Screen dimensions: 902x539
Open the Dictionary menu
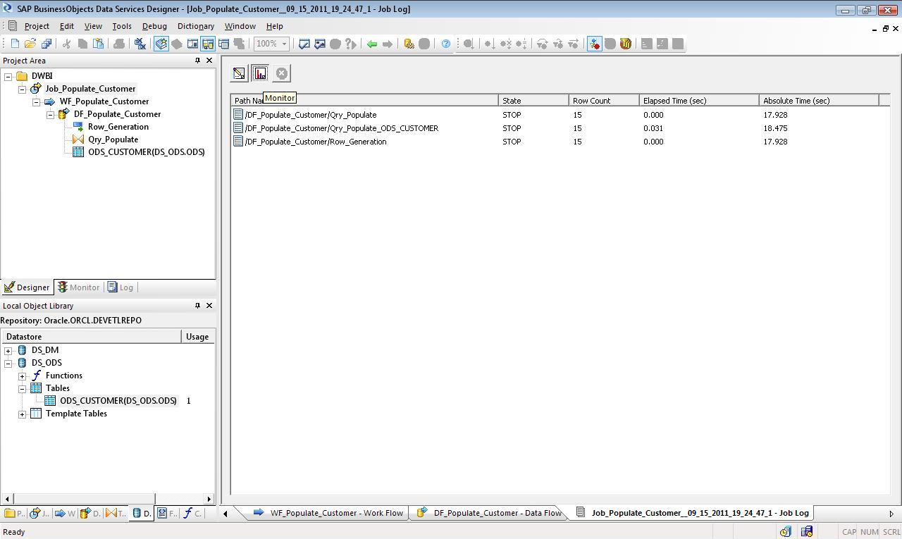196,26
